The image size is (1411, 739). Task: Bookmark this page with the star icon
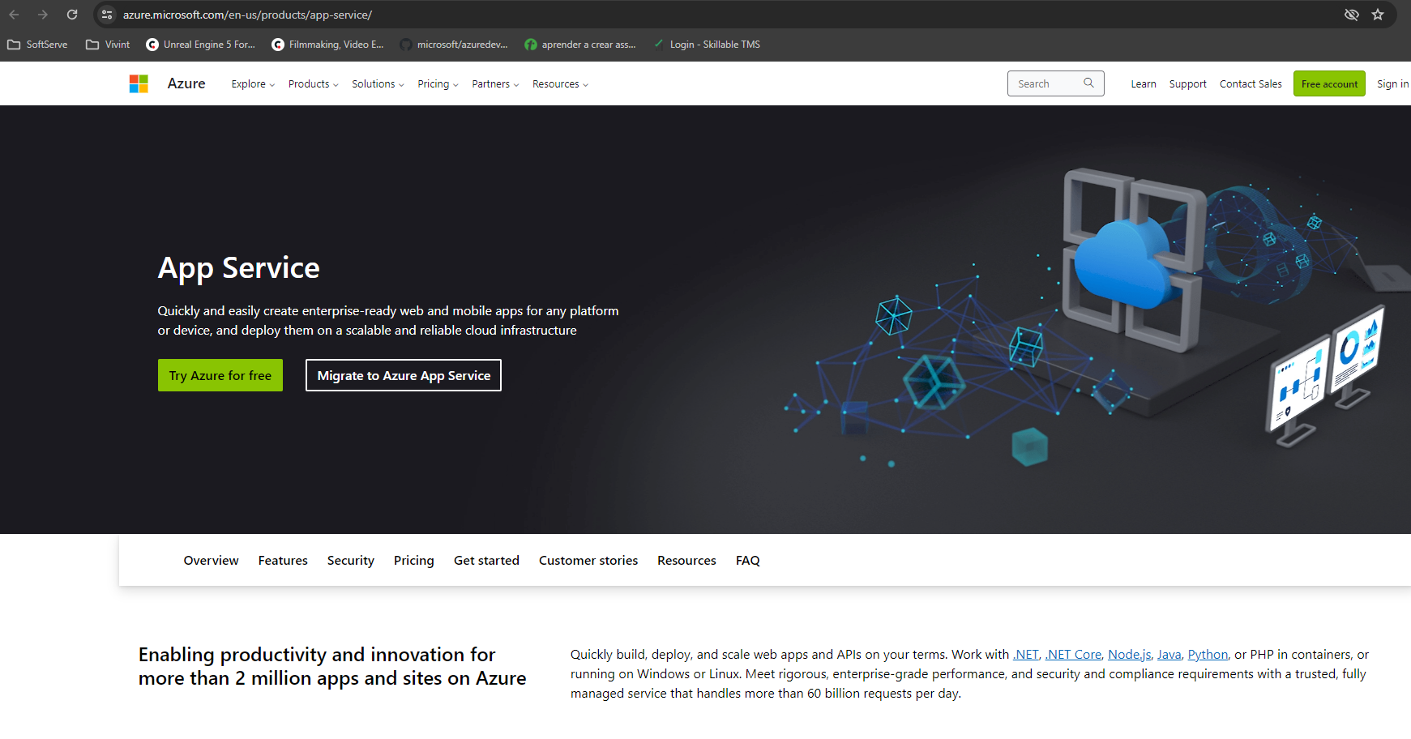coord(1378,15)
